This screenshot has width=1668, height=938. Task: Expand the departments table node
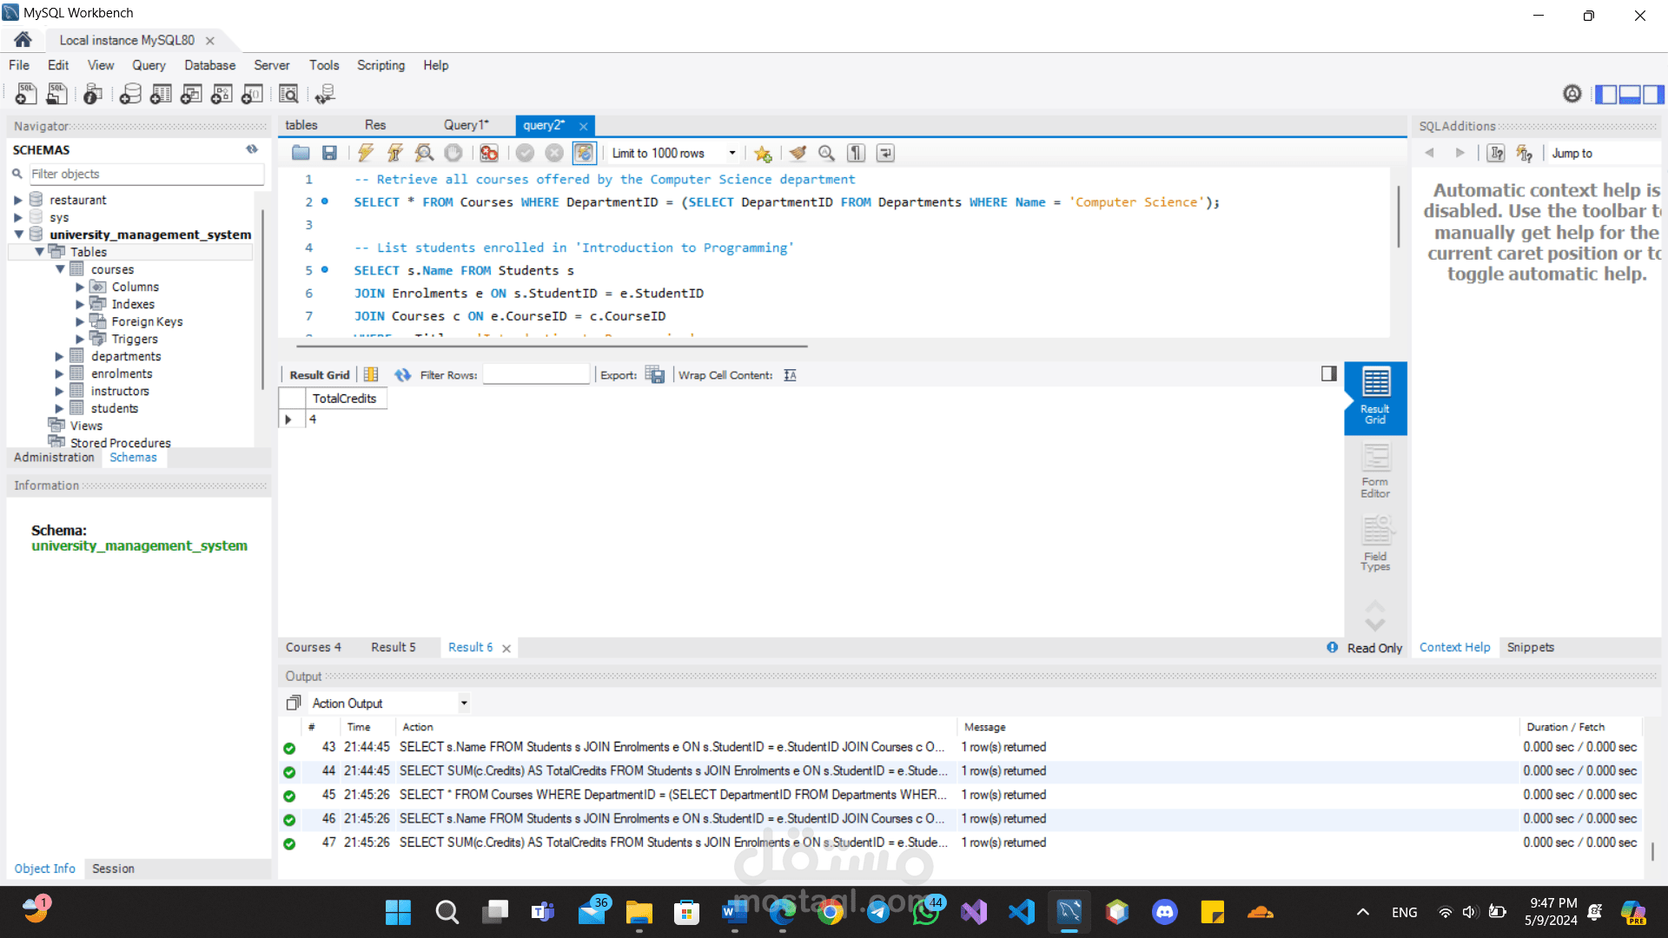[59, 356]
